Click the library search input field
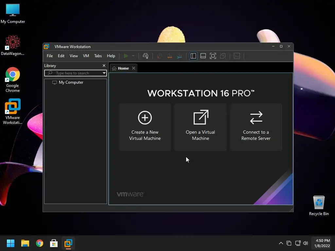Viewport: 335px width, 251px height. [74, 73]
